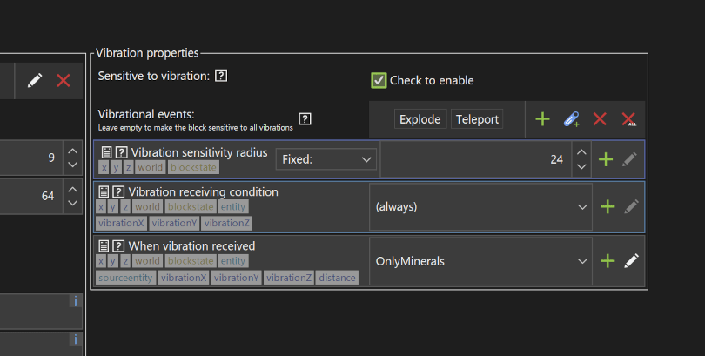Increase the vibration sensitivity radius value
This screenshot has height=356, width=705.
coord(581,152)
